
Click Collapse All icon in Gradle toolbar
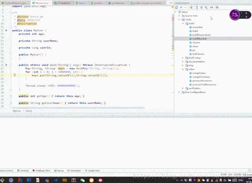pyautogui.click(x=201, y=8)
